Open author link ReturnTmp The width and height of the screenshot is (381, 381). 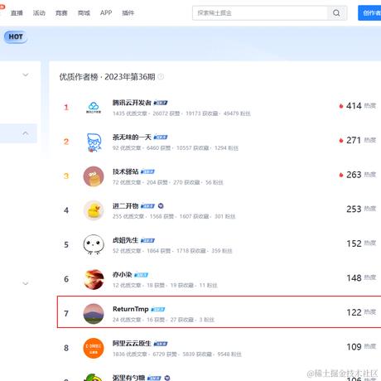click(131, 309)
